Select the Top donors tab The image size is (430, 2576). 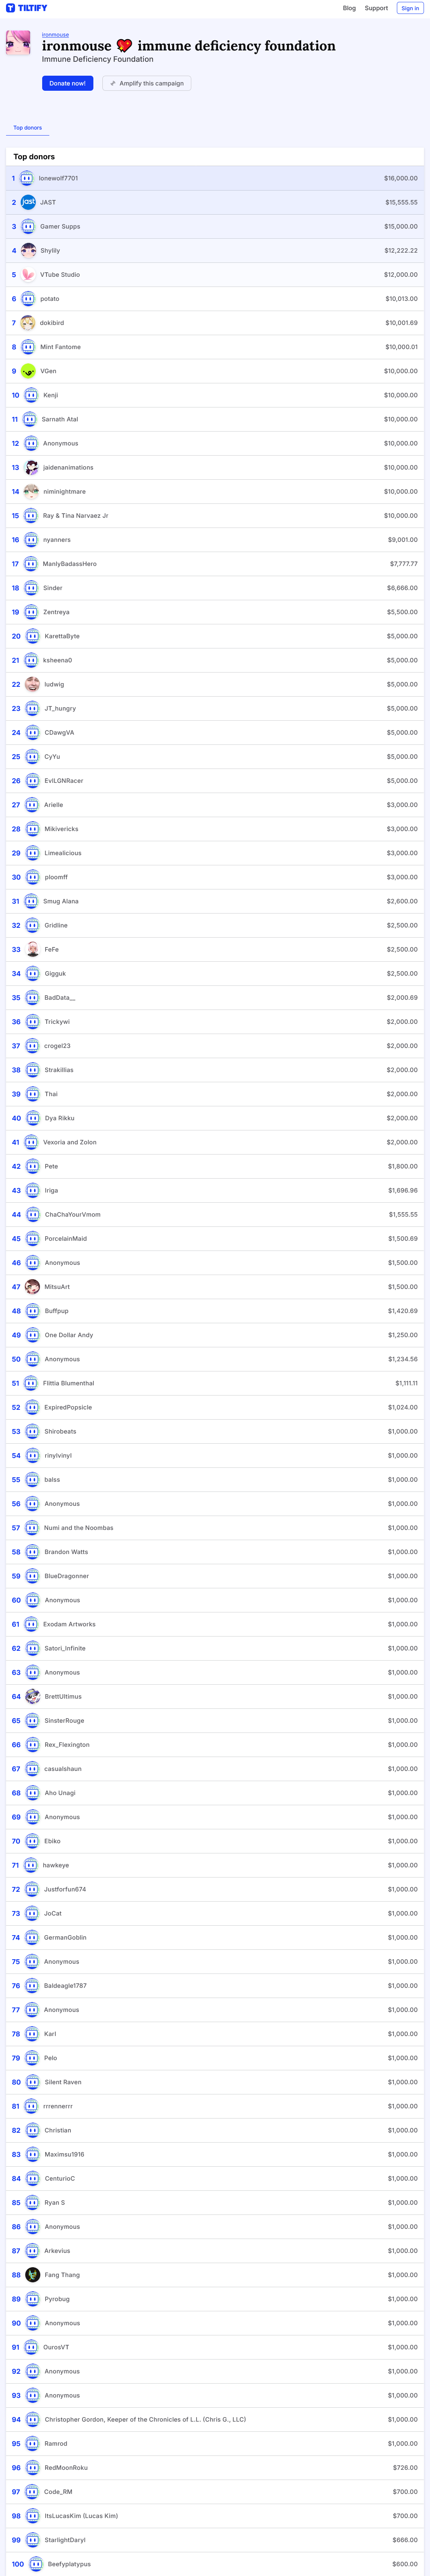pos(27,128)
